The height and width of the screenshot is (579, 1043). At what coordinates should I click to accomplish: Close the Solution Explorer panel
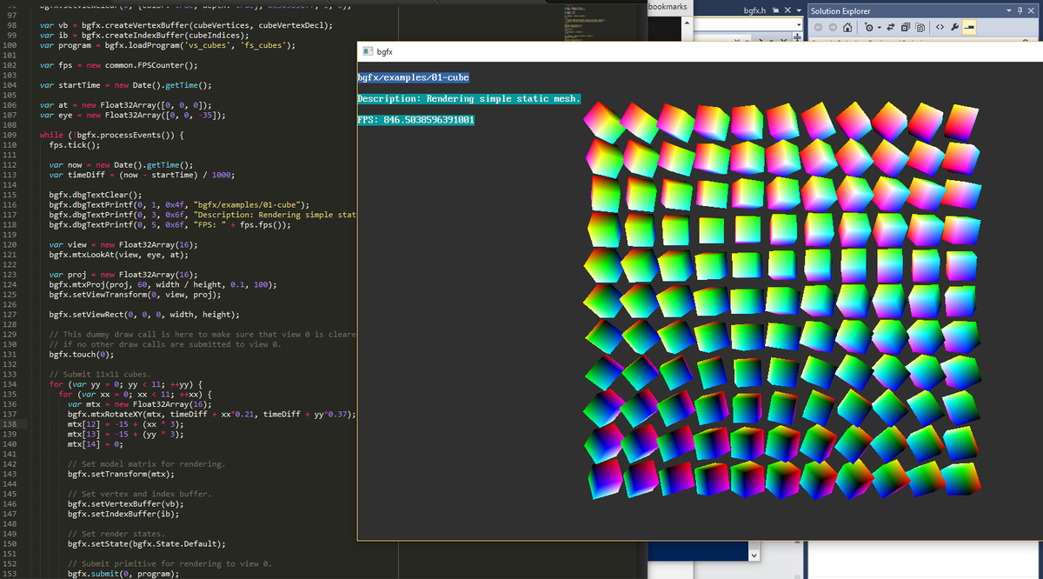point(1031,10)
